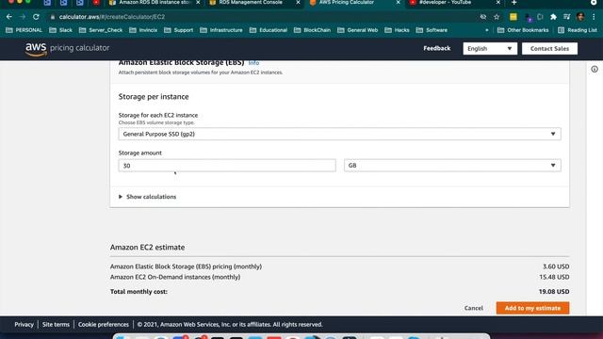Open the GB storage unit dropdown
Screen dimensions: 603x339
pos(452,166)
